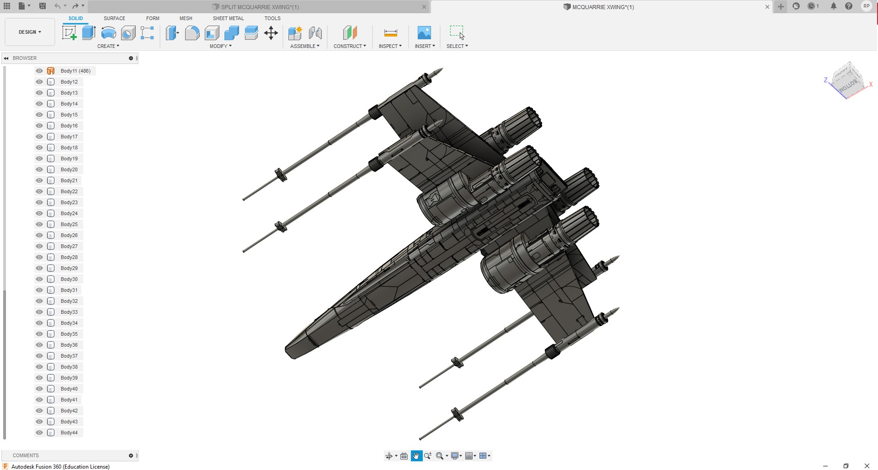
Task: Expand the CREATE menu
Action: [x=108, y=46]
